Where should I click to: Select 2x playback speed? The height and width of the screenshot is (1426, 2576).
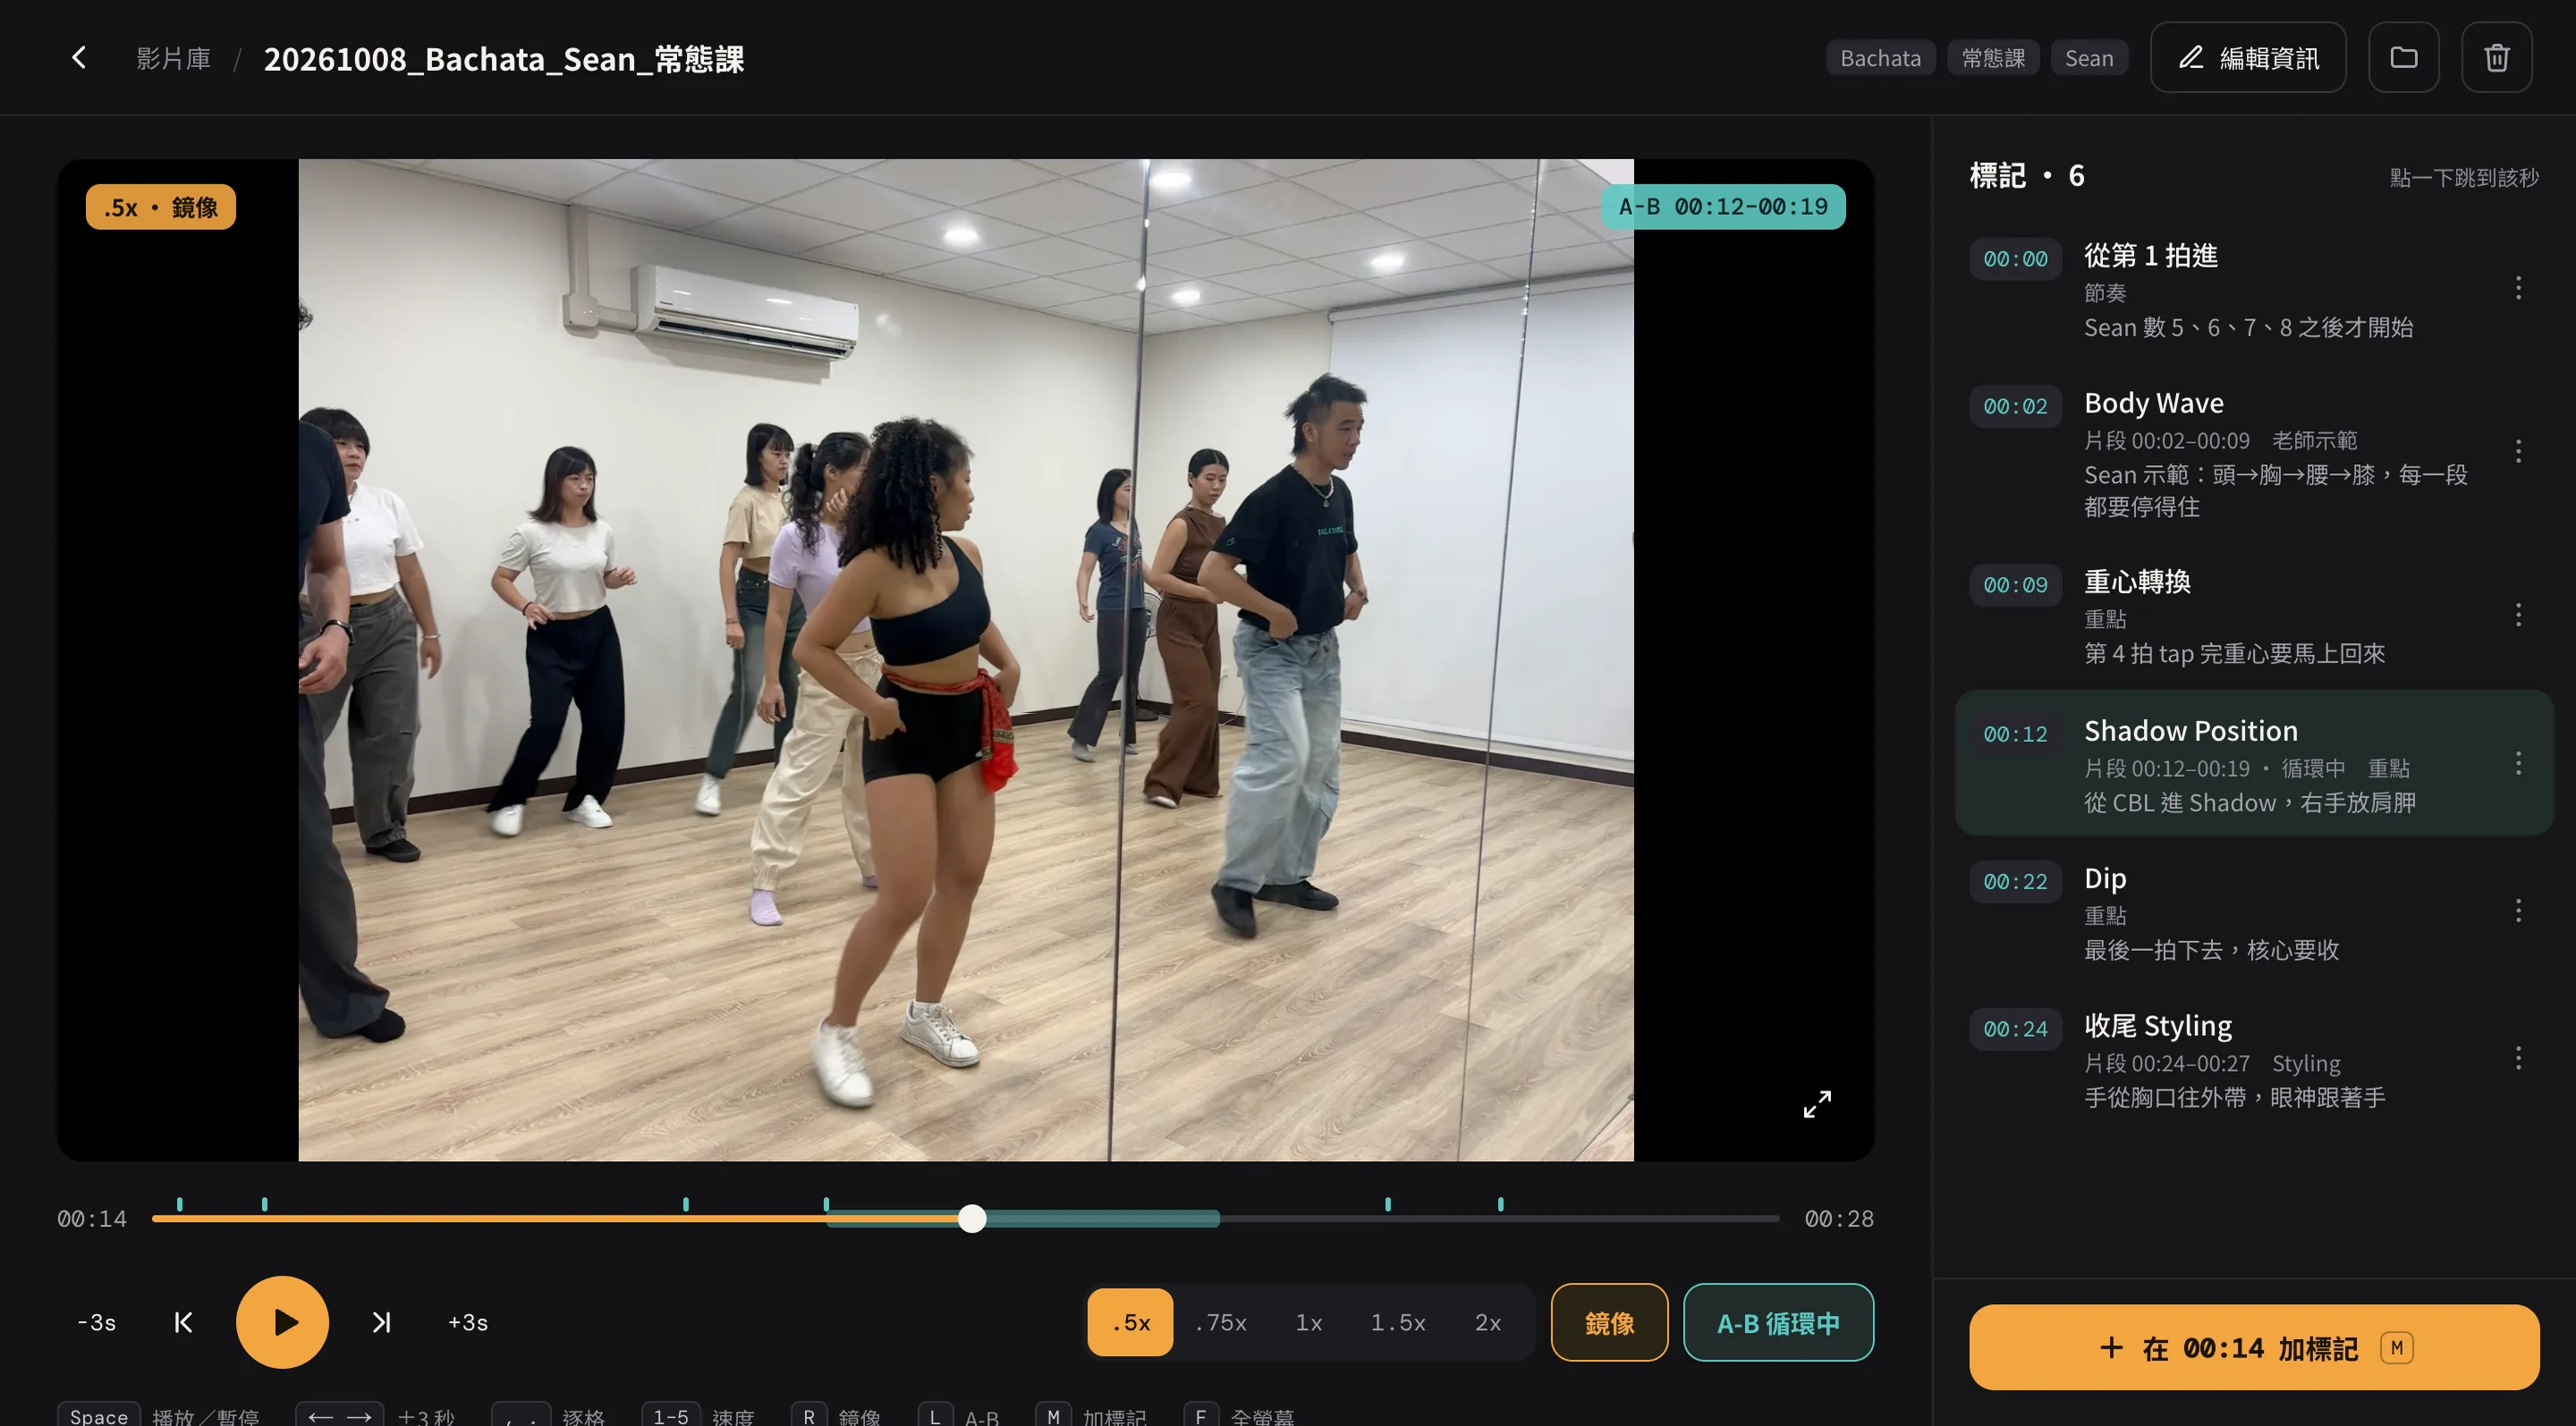(x=1488, y=1322)
